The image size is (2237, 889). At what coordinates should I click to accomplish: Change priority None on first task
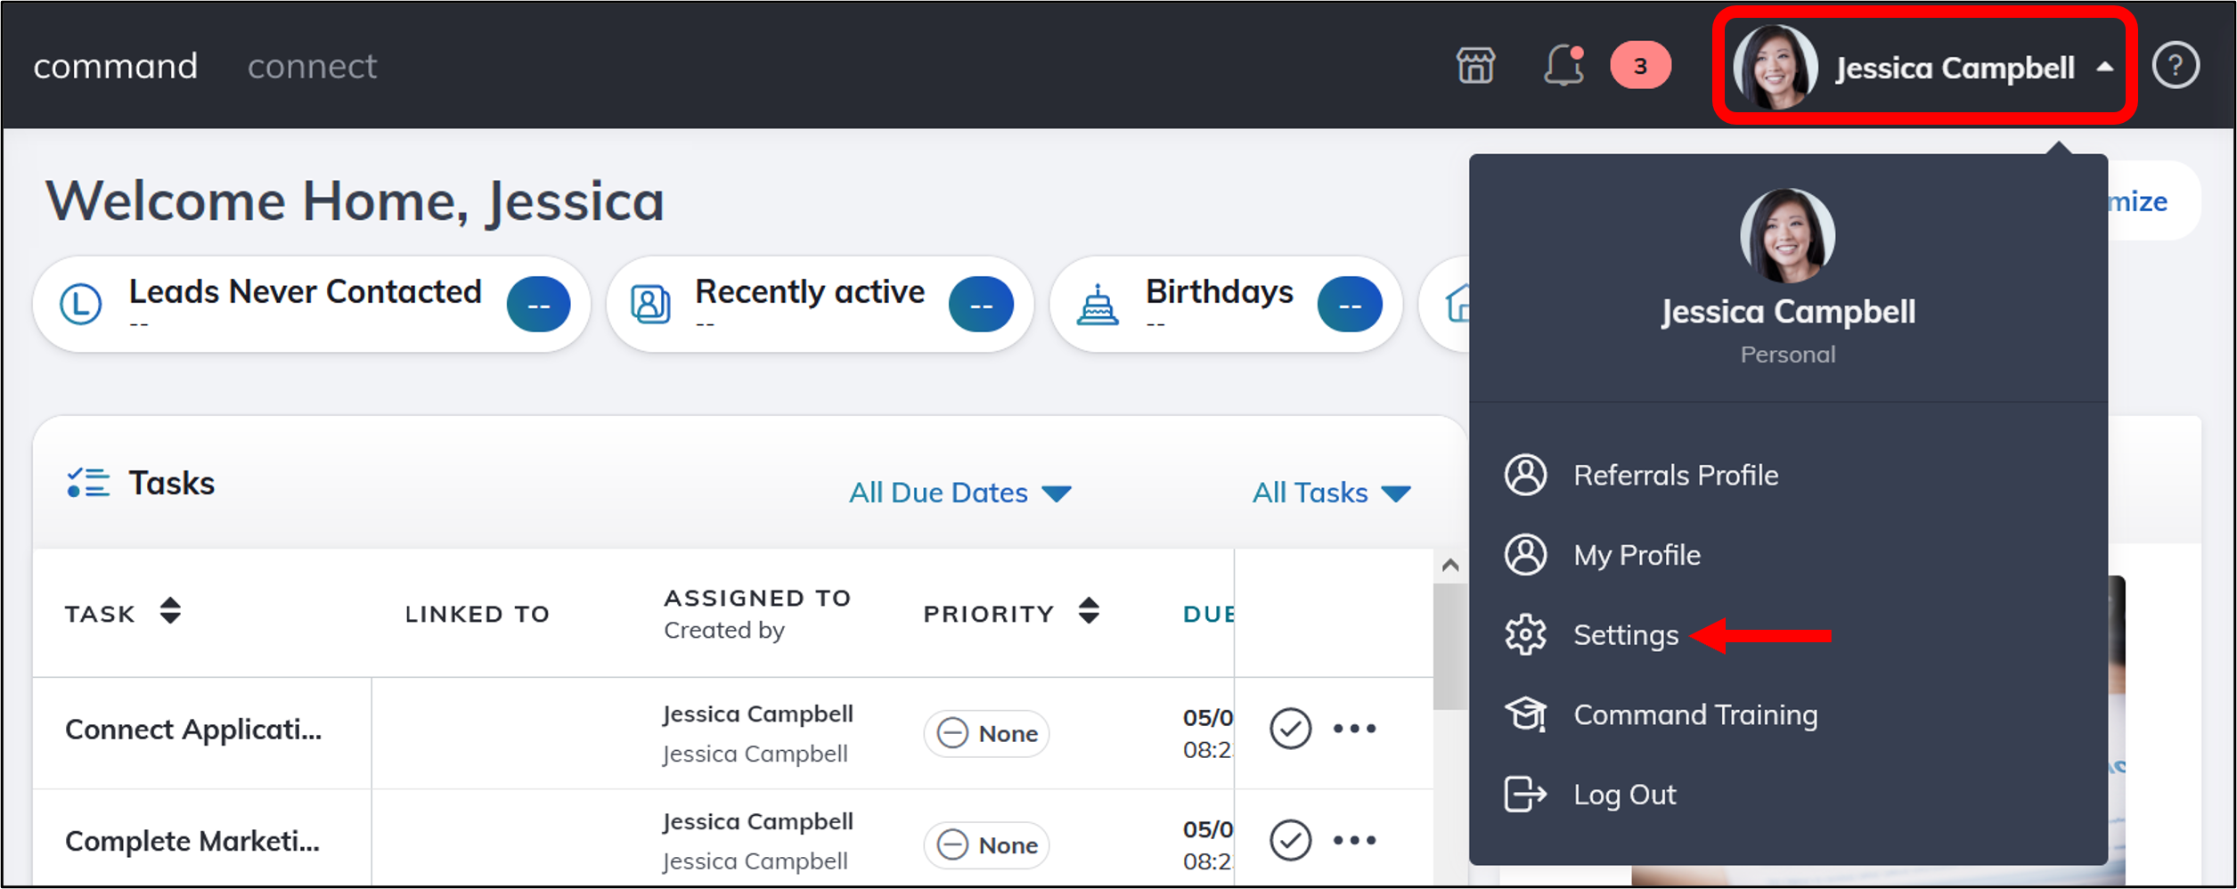coord(985,733)
